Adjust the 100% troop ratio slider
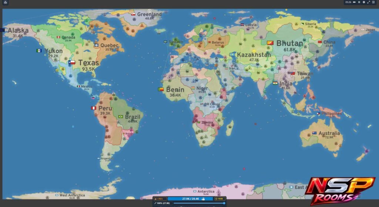This screenshot has height=207, width=379. pyautogui.click(x=199, y=203)
